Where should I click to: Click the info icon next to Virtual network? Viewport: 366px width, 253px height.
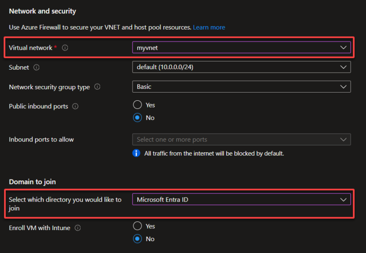65,48
